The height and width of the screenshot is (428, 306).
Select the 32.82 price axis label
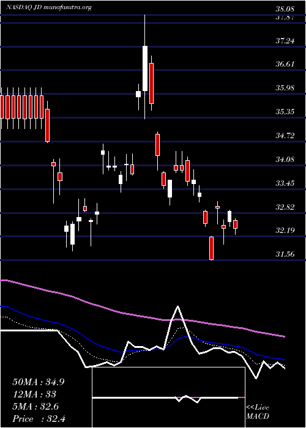coord(285,207)
